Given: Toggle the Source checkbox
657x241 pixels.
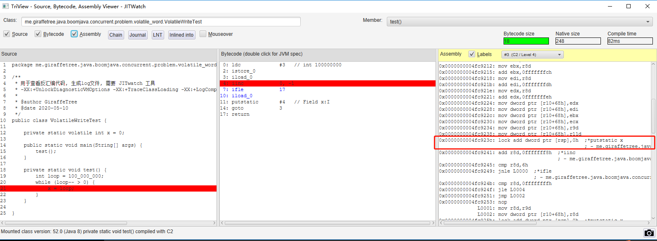Looking at the screenshot, I should pyautogui.click(x=7, y=34).
